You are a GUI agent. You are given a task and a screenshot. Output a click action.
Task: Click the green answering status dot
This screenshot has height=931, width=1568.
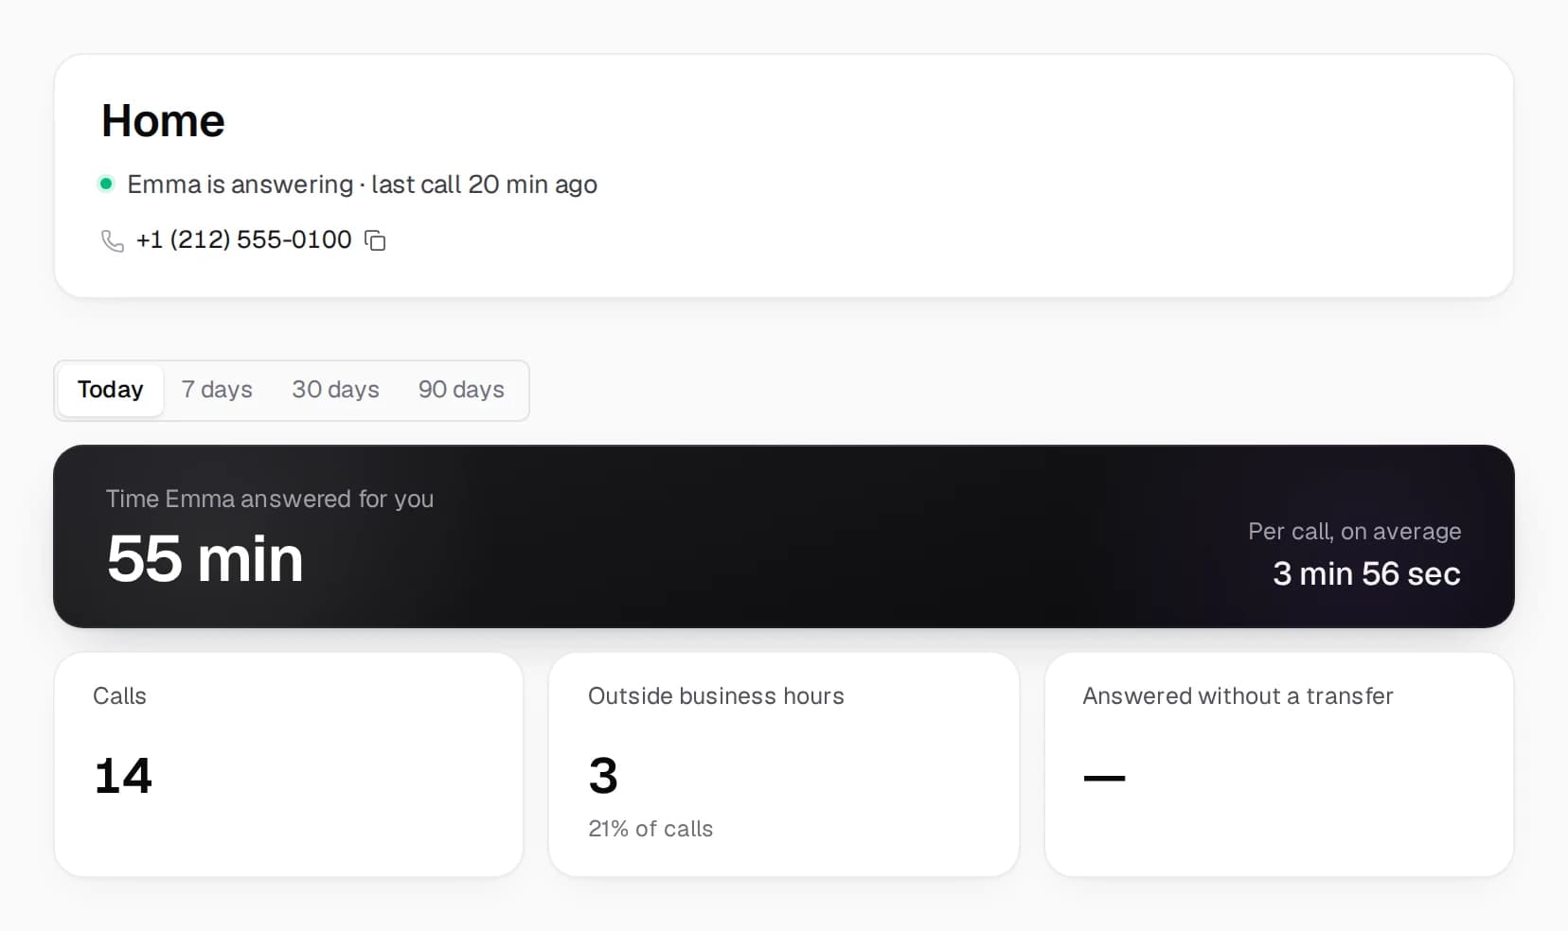(106, 184)
